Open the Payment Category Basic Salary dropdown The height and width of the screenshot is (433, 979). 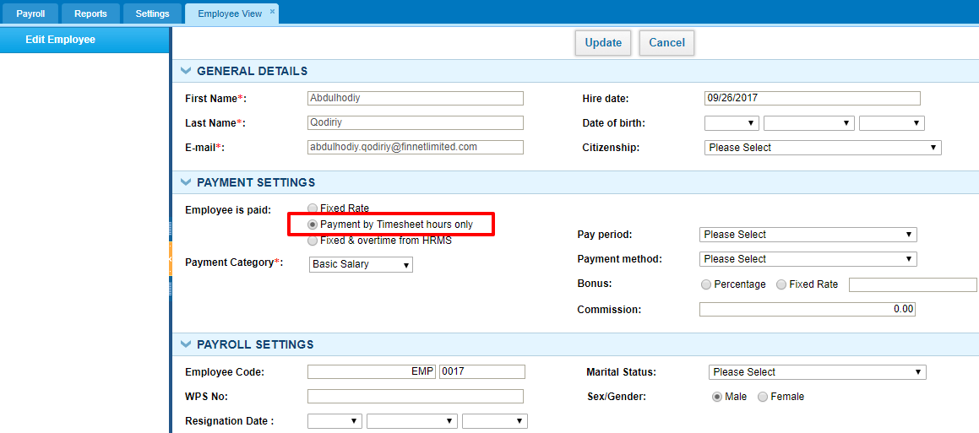pyautogui.click(x=361, y=264)
